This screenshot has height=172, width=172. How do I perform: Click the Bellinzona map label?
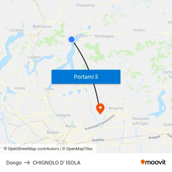click(x=42, y=27)
